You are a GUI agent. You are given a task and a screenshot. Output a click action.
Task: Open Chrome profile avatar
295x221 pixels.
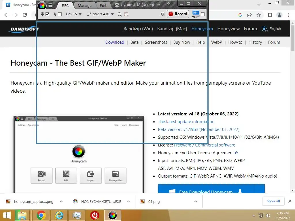[x=279, y=15]
